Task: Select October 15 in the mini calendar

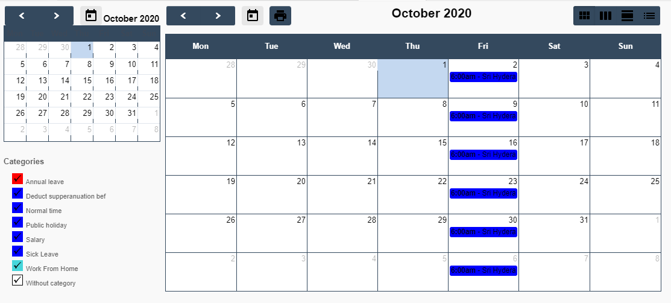Action: 87,80
